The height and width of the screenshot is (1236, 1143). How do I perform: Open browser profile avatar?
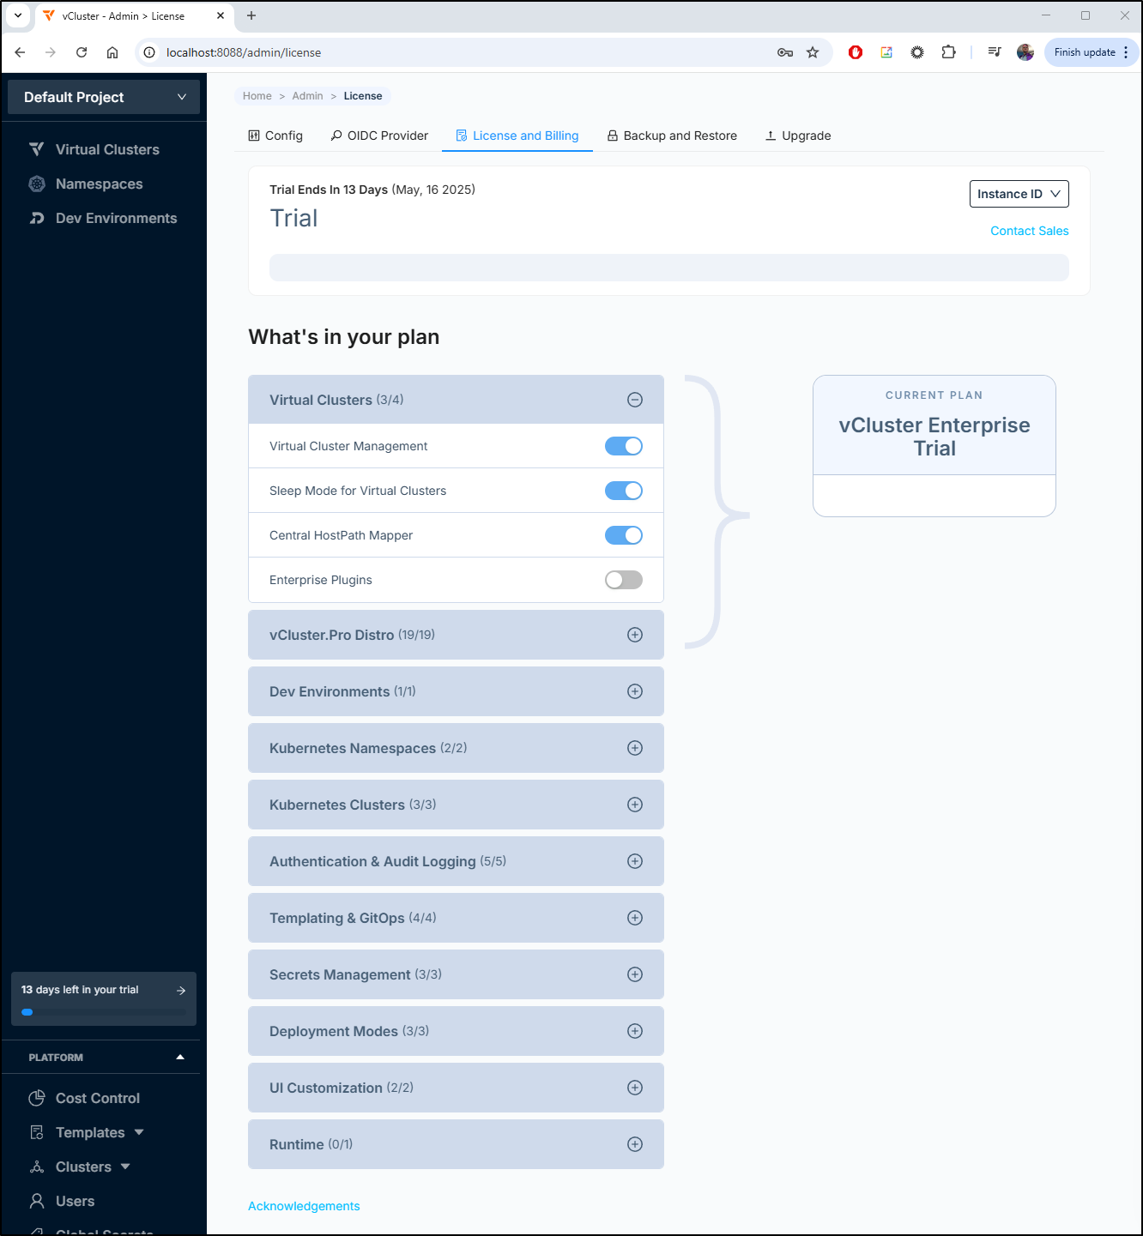(x=1025, y=52)
